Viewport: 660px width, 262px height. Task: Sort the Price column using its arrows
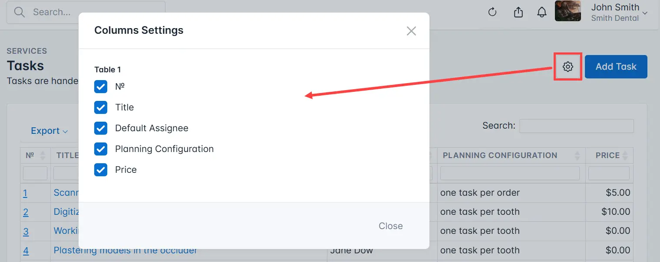624,155
